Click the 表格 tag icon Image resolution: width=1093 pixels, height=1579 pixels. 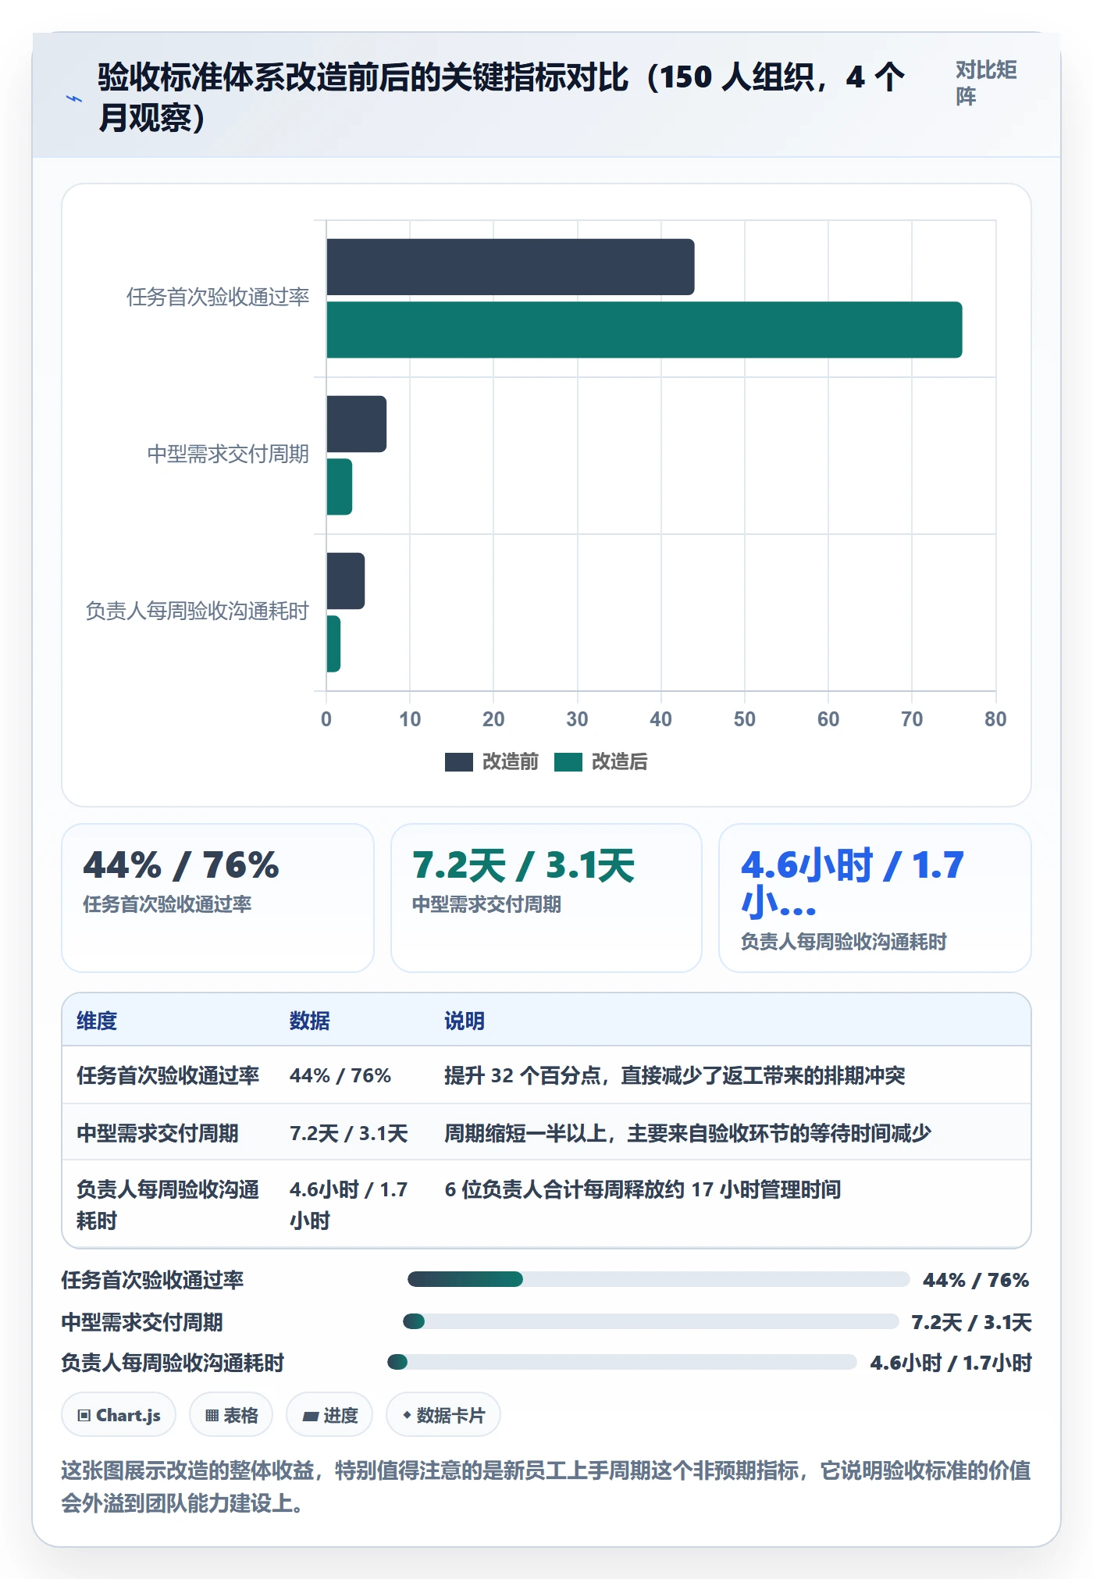click(212, 1415)
